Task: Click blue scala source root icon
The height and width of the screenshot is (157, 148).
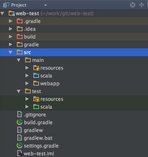Action: (x=36, y=75)
